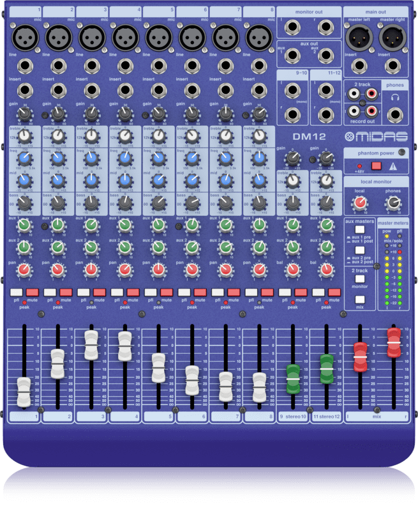Mute channel 1 with its red button

(x=33, y=292)
